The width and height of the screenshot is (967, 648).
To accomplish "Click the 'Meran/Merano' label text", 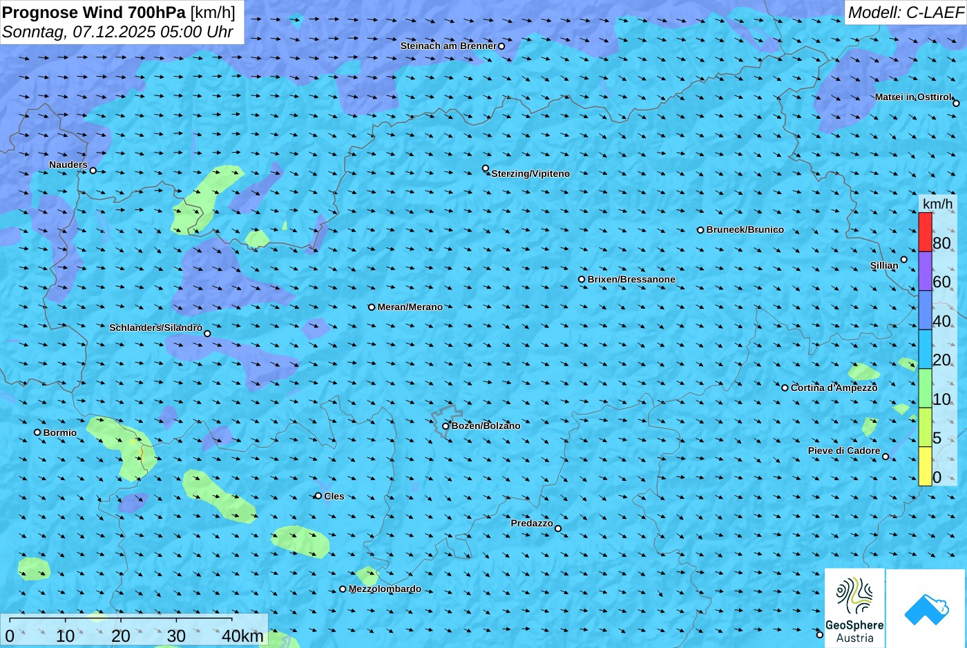I will coord(410,307).
